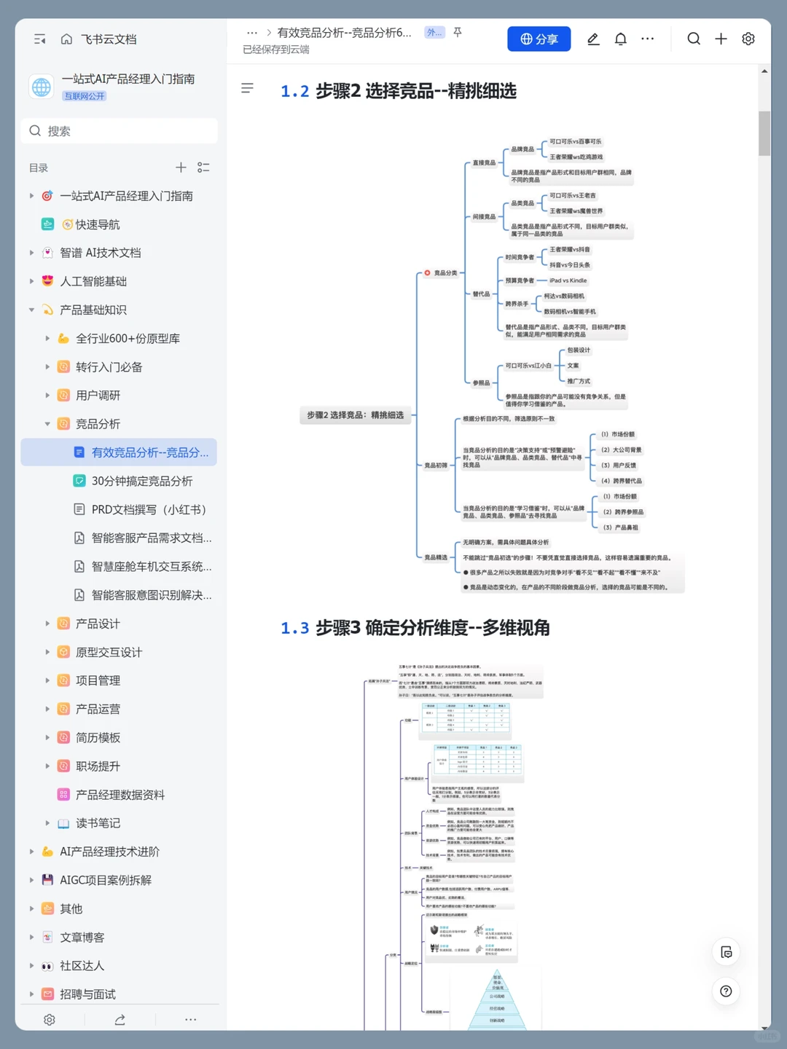Open settings via the top-right gear icon
Viewport: 787px width, 1049px height.
point(748,39)
